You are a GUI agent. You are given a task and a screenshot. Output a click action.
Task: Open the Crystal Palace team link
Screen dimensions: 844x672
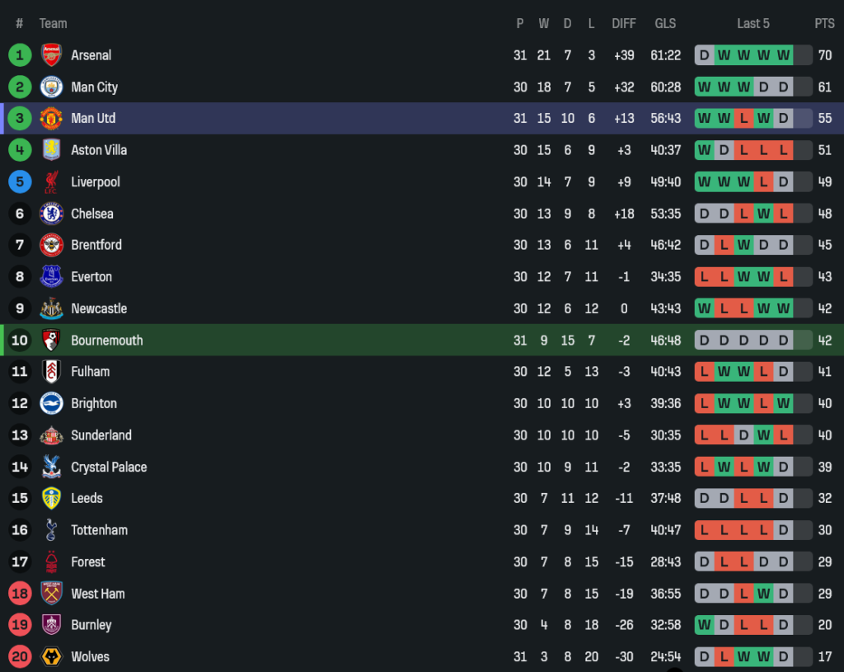click(108, 467)
